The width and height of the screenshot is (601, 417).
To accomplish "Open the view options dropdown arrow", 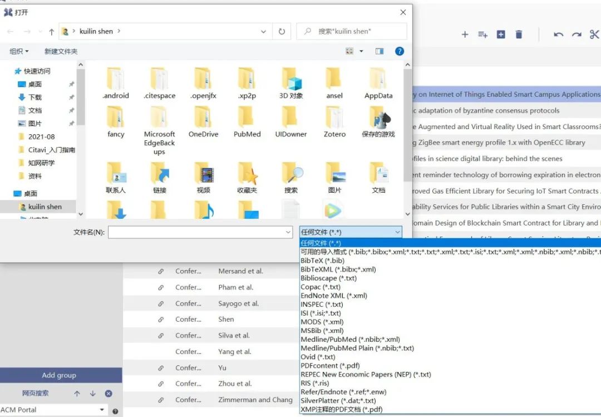I will pos(361,51).
